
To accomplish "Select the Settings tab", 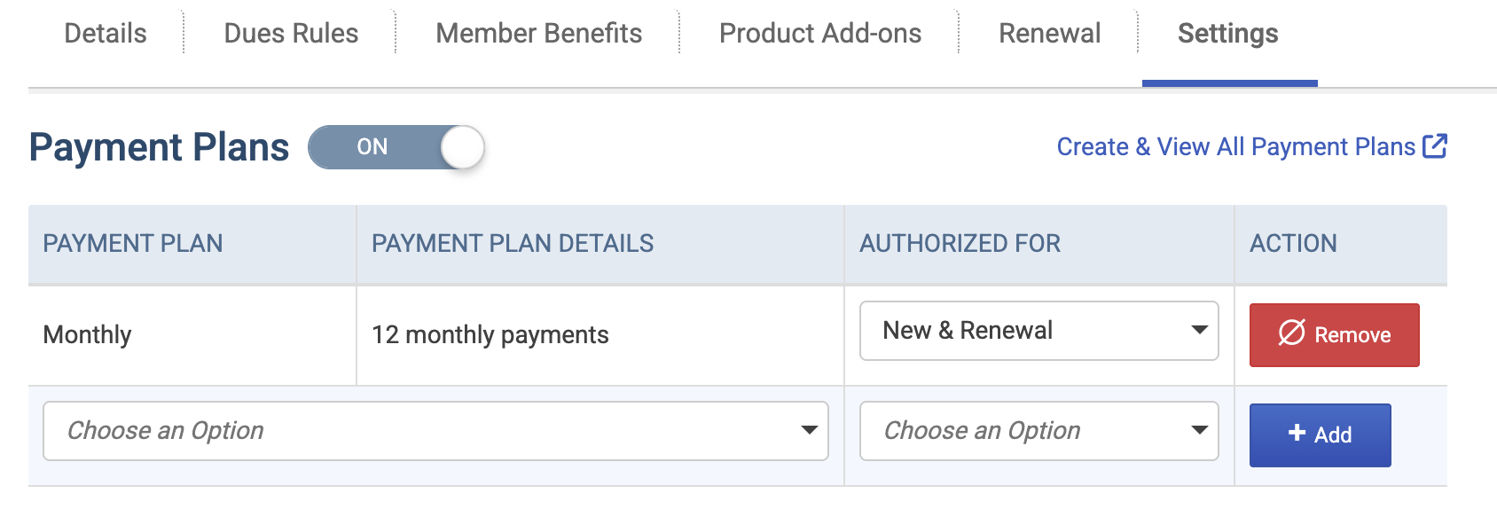I will 1228,34.
